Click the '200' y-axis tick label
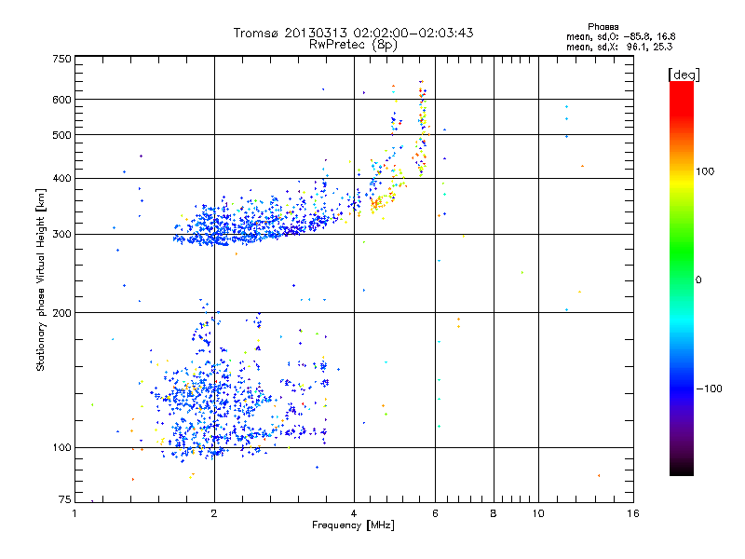The width and height of the screenshot is (745, 559). click(61, 313)
